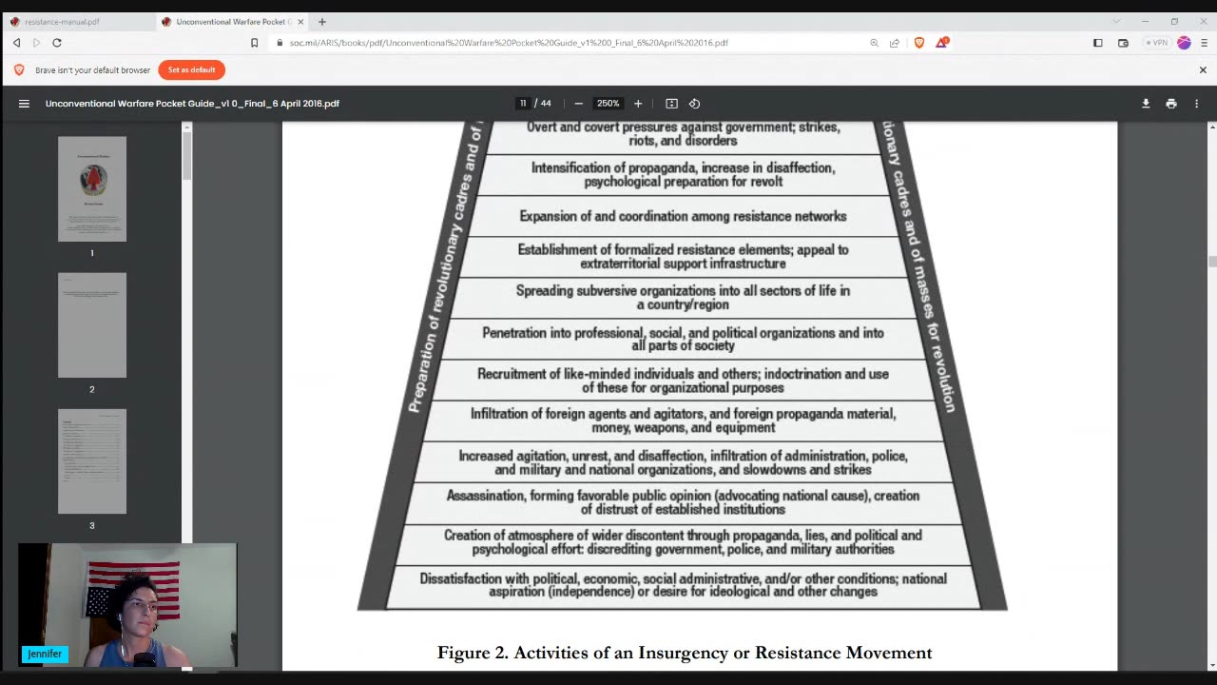Print the PDF document
Viewport: 1217px width, 685px height.
tap(1171, 104)
